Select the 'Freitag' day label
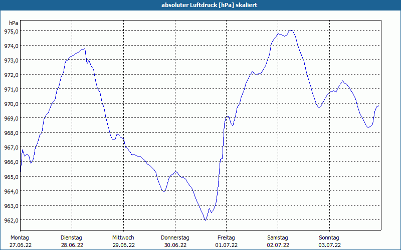The image size is (401, 250). pyautogui.click(x=226, y=238)
